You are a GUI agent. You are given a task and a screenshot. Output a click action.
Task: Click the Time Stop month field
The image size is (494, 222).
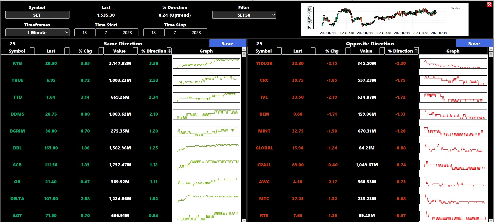(x=175, y=33)
